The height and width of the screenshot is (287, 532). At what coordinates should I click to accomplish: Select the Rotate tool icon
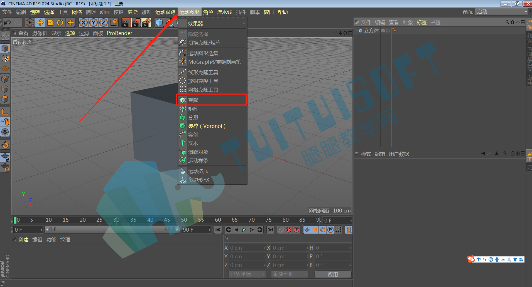(60, 23)
